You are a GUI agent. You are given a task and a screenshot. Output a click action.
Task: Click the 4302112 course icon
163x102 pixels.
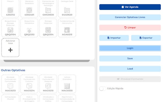(10, 10)
